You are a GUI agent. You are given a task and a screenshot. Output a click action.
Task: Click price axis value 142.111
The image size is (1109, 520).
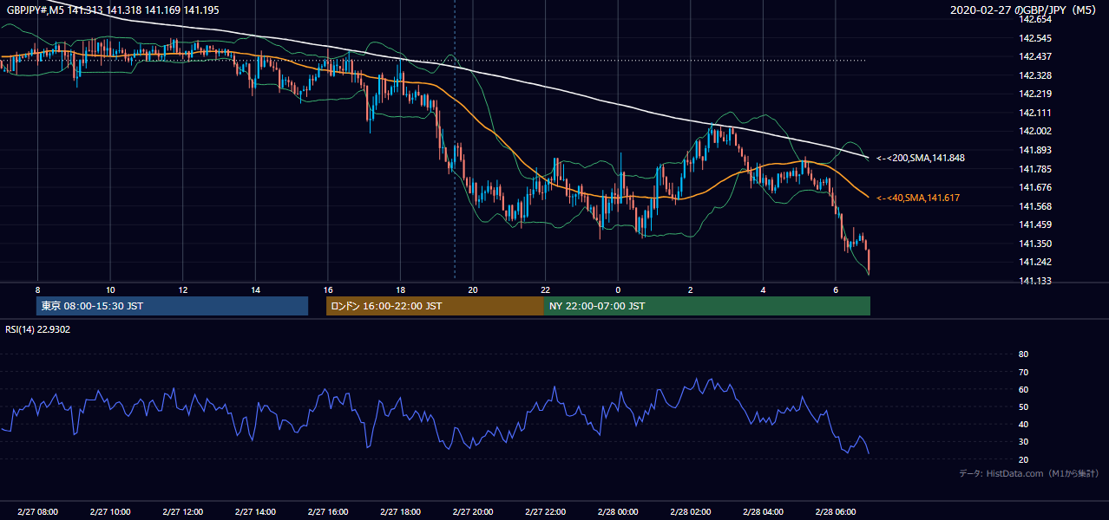tap(1034, 113)
